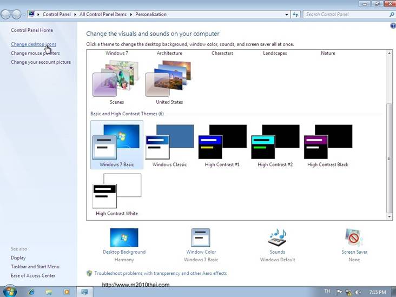The image size is (396, 297).
Task: Open Windows Media Player from taskbar
Action: [67, 292]
